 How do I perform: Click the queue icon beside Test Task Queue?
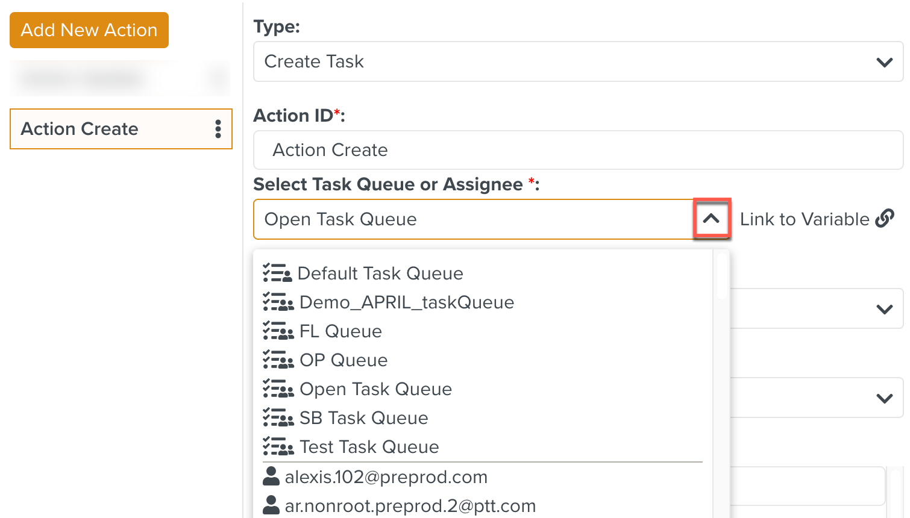(278, 447)
